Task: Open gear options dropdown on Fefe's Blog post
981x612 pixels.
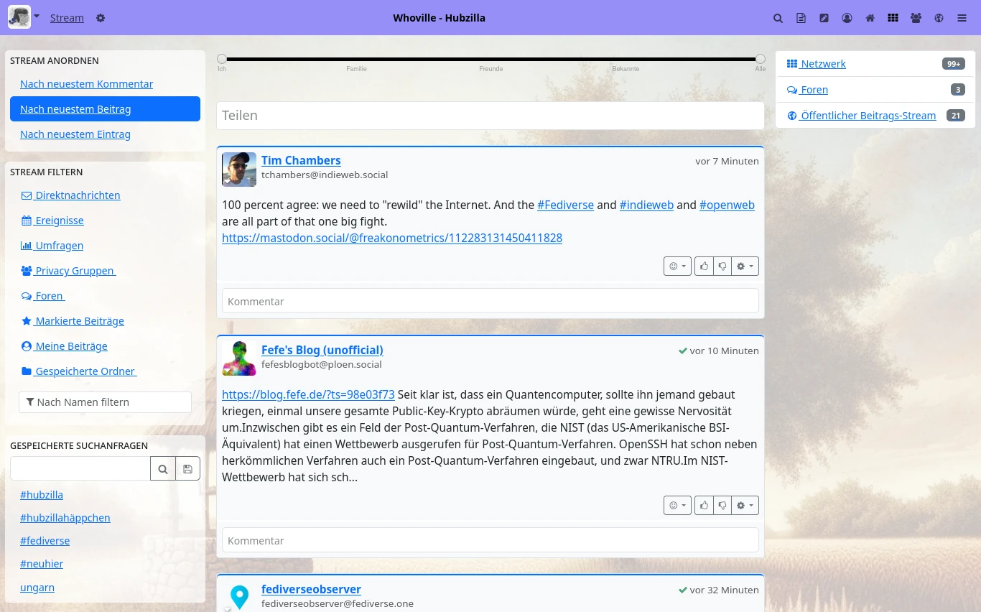Action: (x=745, y=506)
